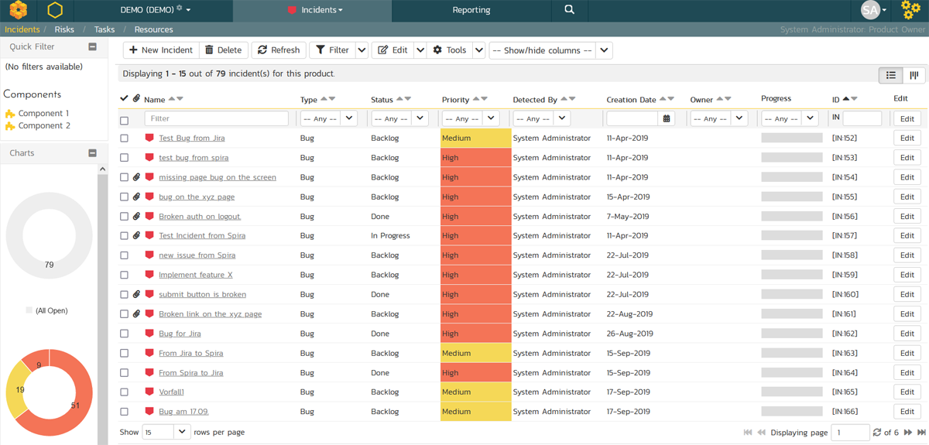Click the Name filter text field
The height and width of the screenshot is (445, 929).
coord(216,118)
